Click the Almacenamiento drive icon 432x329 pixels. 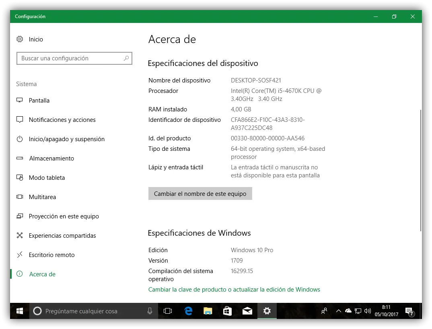coord(20,158)
